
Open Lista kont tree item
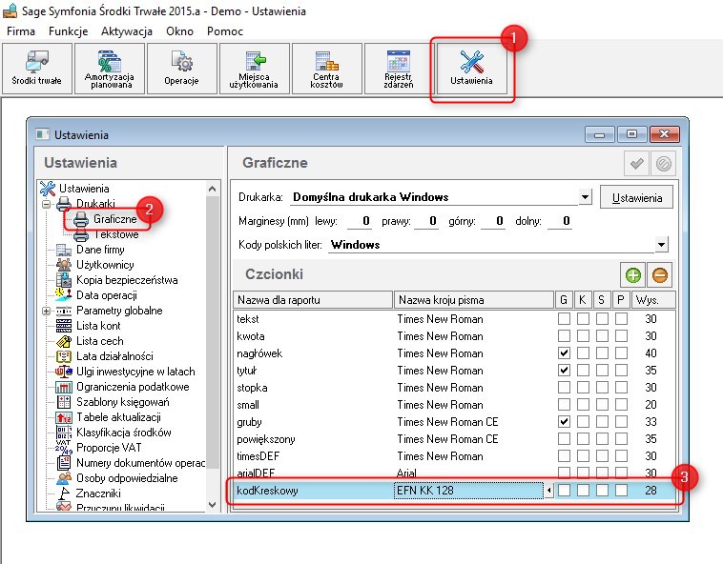[98, 326]
